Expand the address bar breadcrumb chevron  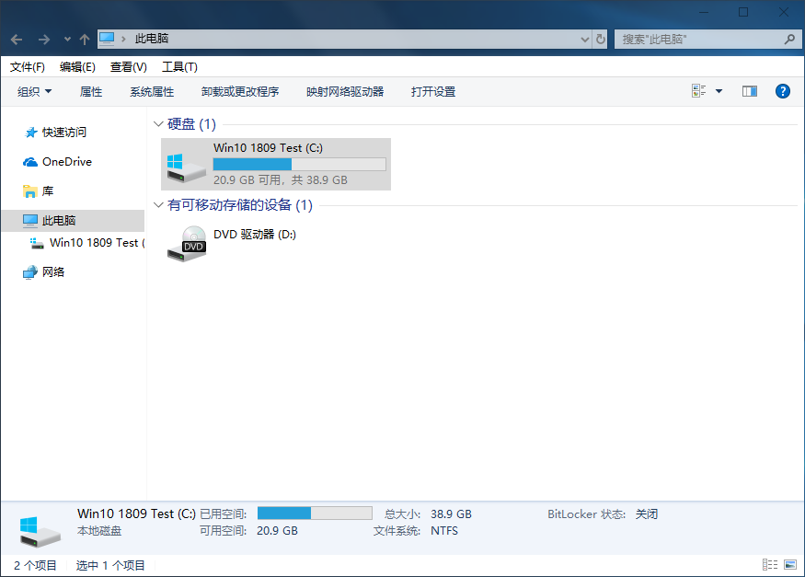[123, 39]
